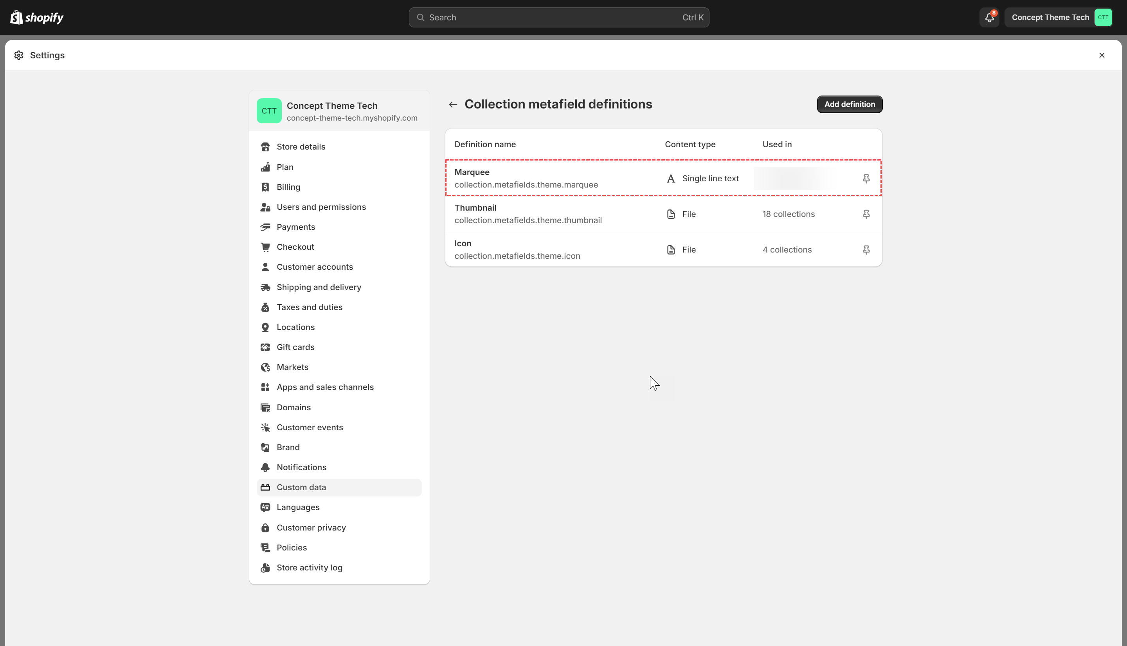Open Languages settings

click(339, 507)
